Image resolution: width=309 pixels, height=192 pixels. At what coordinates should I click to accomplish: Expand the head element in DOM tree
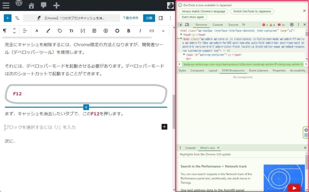tap(181, 35)
